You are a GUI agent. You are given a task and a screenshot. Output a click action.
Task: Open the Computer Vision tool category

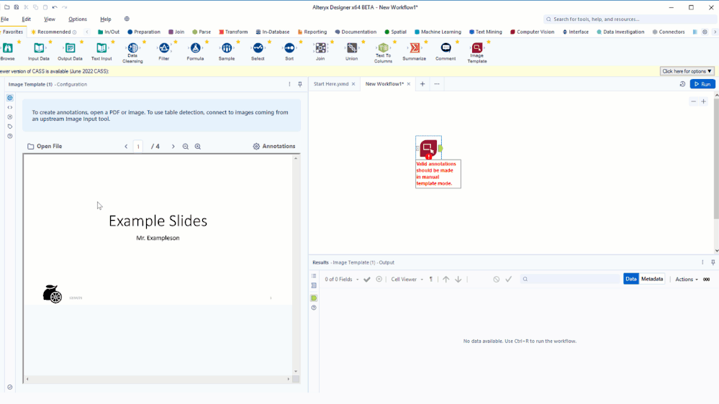(532, 32)
